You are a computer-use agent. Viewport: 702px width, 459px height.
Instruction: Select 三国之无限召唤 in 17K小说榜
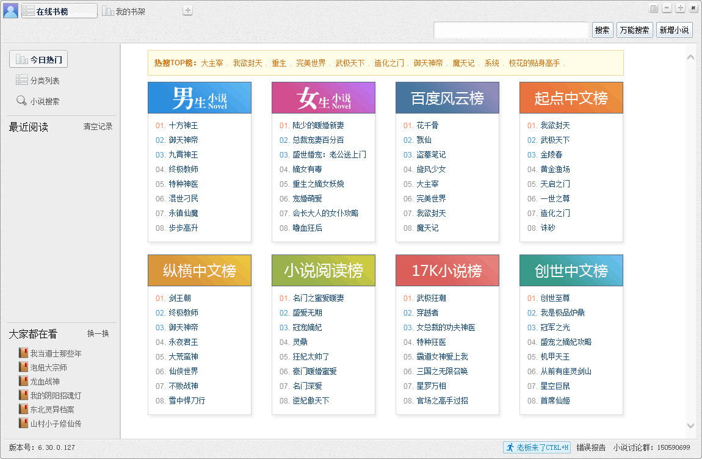point(442,372)
